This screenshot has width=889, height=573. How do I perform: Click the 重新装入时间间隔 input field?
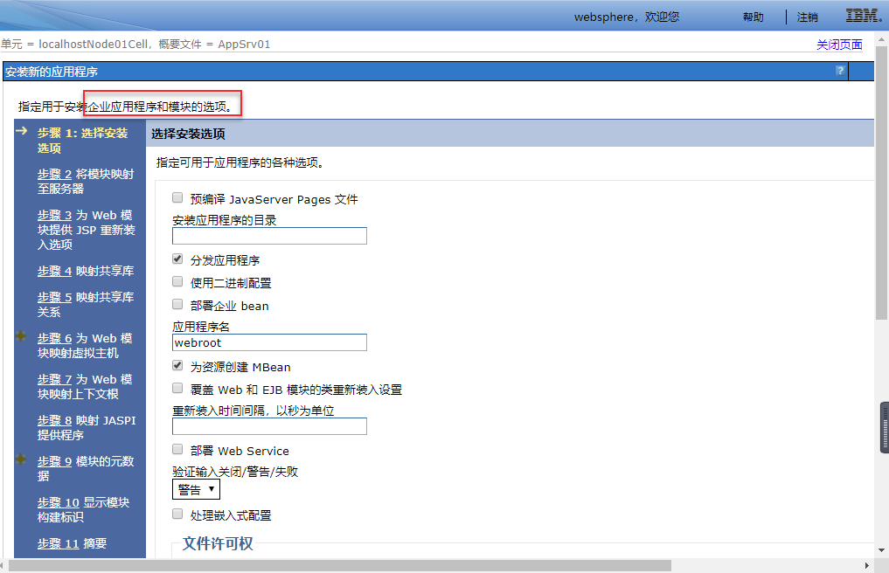pyautogui.click(x=269, y=426)
